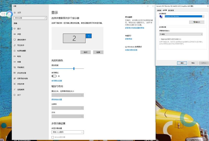Toggle the 夜间模式 night light switch
This screenshot has width=209, height=141.
tap(54, 76)
